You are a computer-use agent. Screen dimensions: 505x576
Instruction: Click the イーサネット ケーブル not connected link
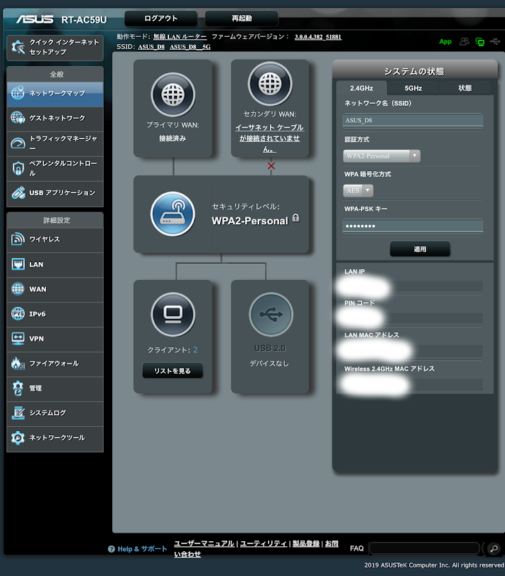(x=270, y=138)
